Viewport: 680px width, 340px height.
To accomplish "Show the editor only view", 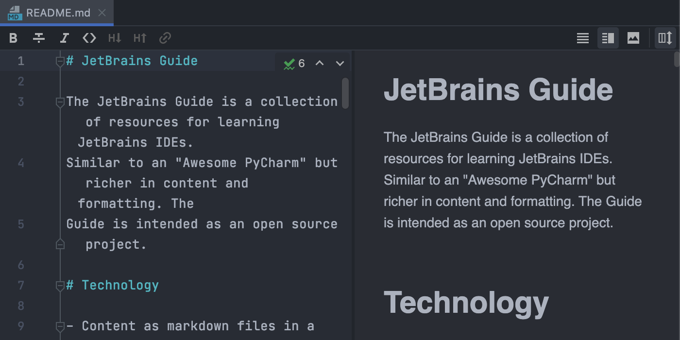I will click(583, 38).
